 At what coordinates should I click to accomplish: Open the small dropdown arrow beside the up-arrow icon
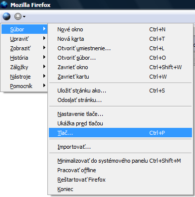point(24,16)
